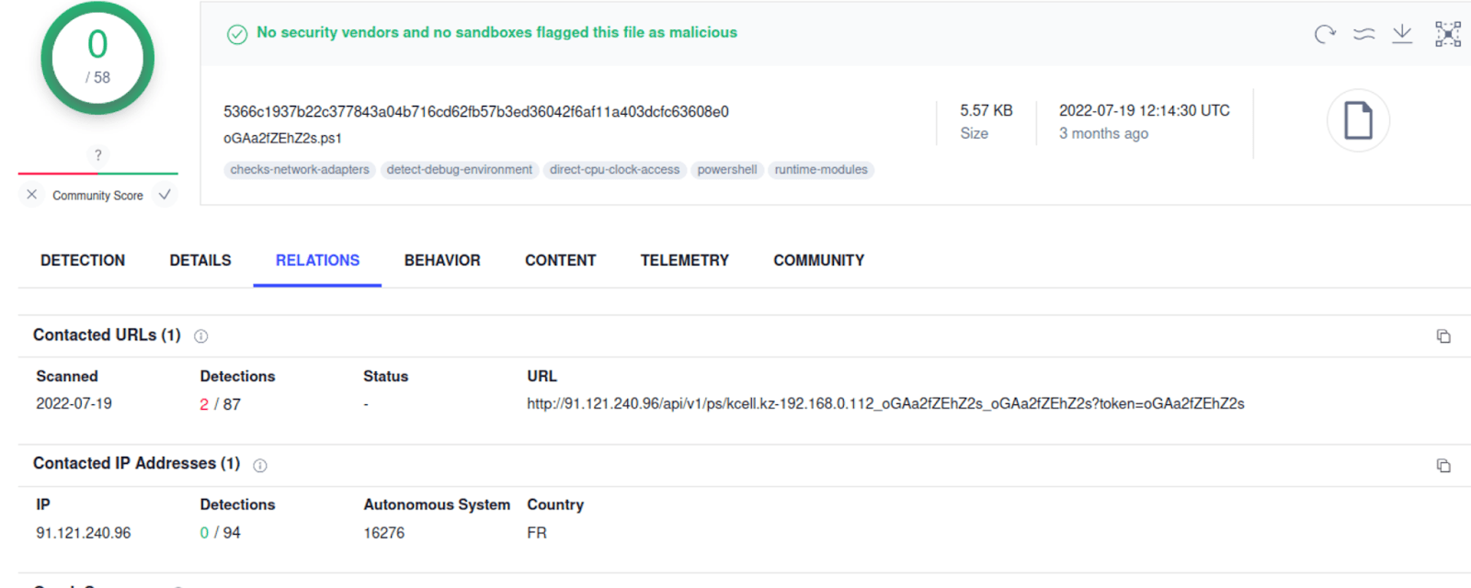Vote positive with community score checkmark

165,195
